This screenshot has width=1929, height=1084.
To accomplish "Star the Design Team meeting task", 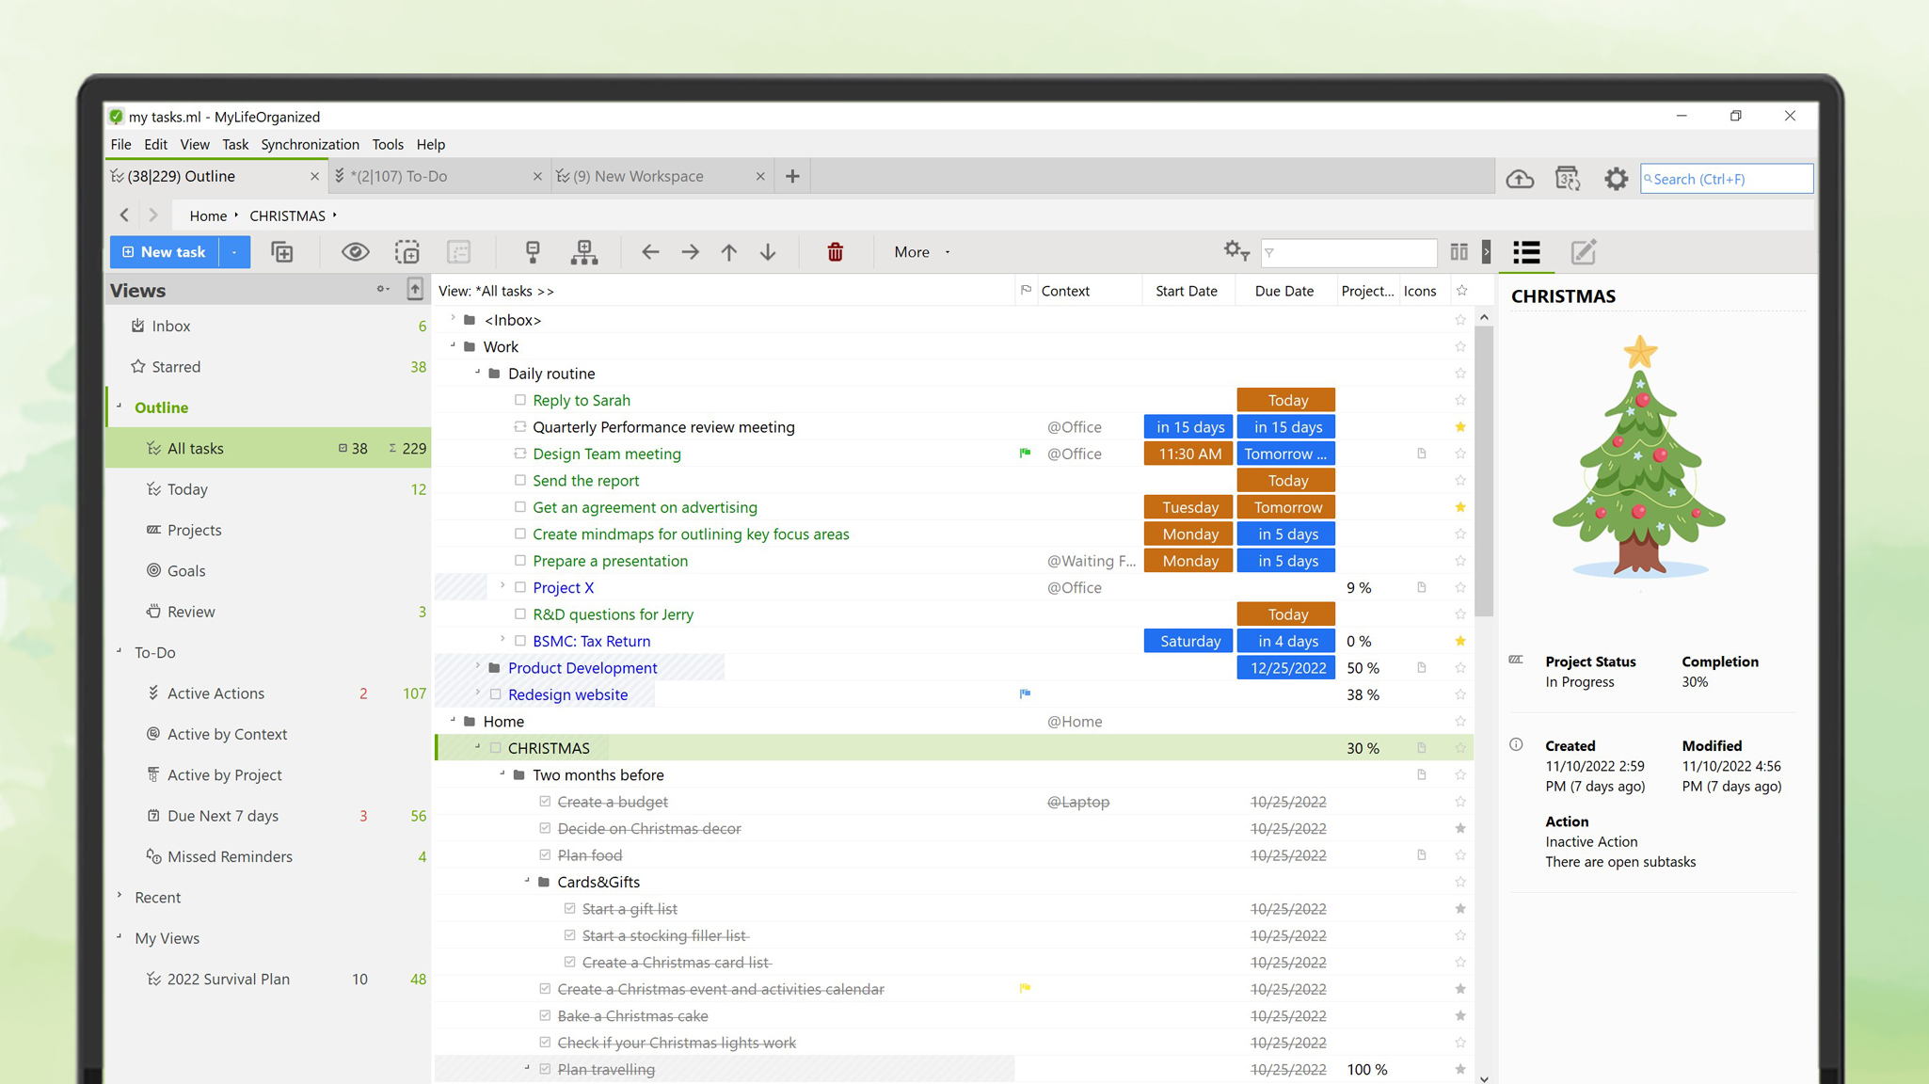I will (x=1459, y=454).
